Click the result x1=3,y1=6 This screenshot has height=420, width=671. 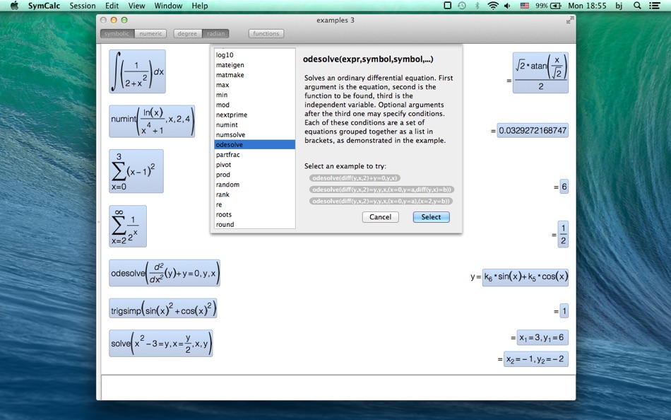542,338
